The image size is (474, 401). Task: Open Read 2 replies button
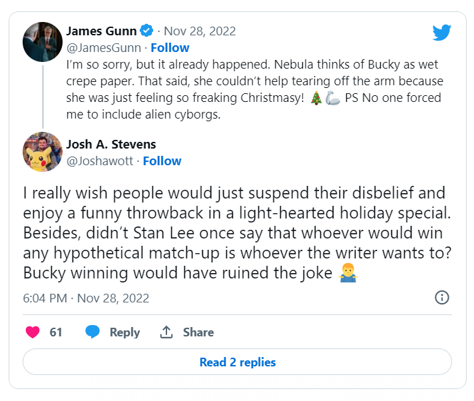click(237, 362)
